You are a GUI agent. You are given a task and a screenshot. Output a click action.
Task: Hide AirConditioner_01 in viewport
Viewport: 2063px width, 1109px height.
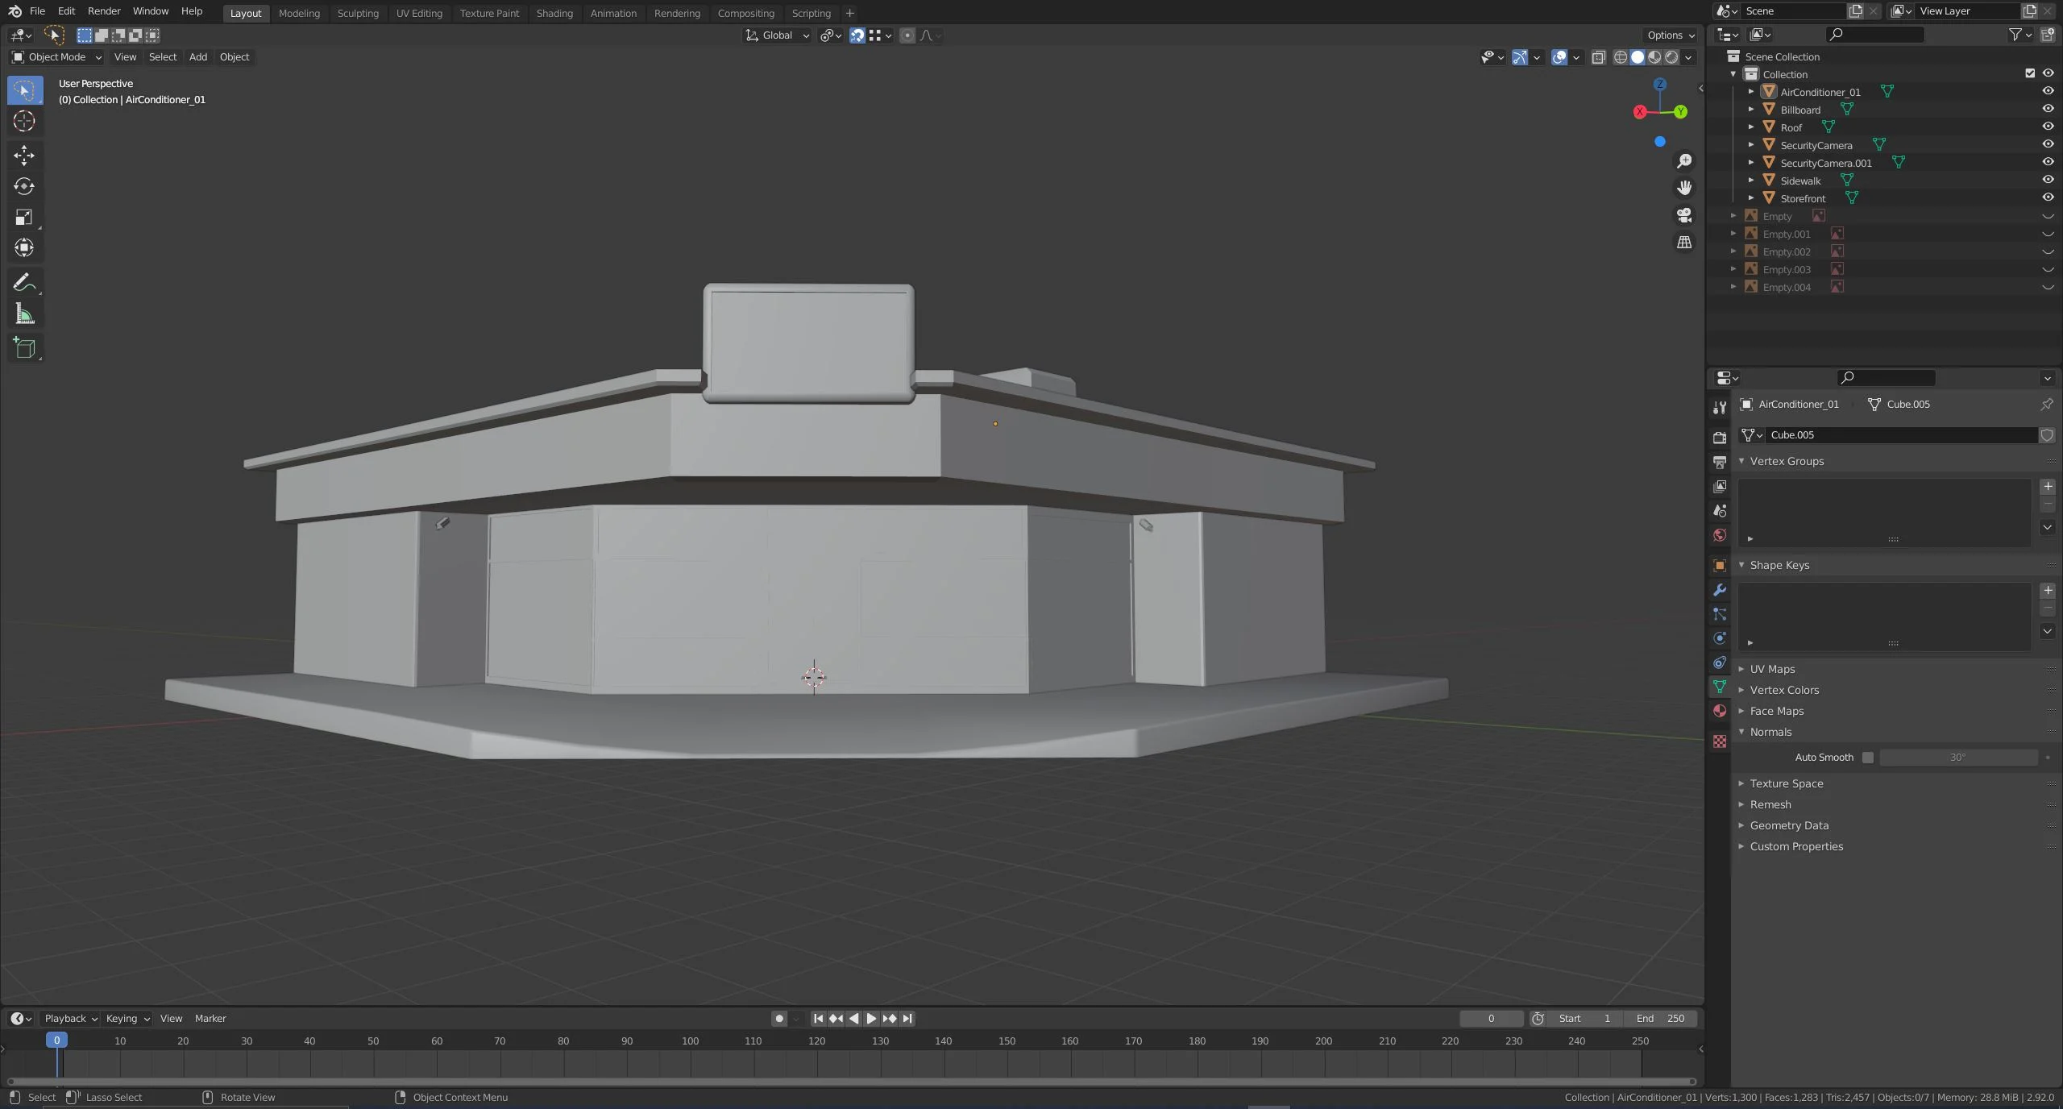coord(2048,92)
